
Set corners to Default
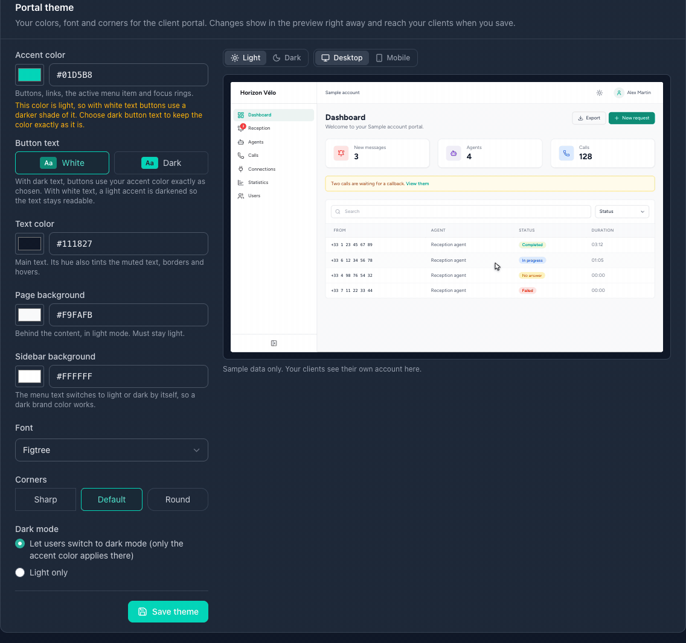point(112,499)
